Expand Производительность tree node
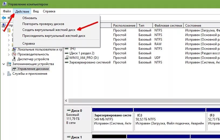 tap(9, 54)
